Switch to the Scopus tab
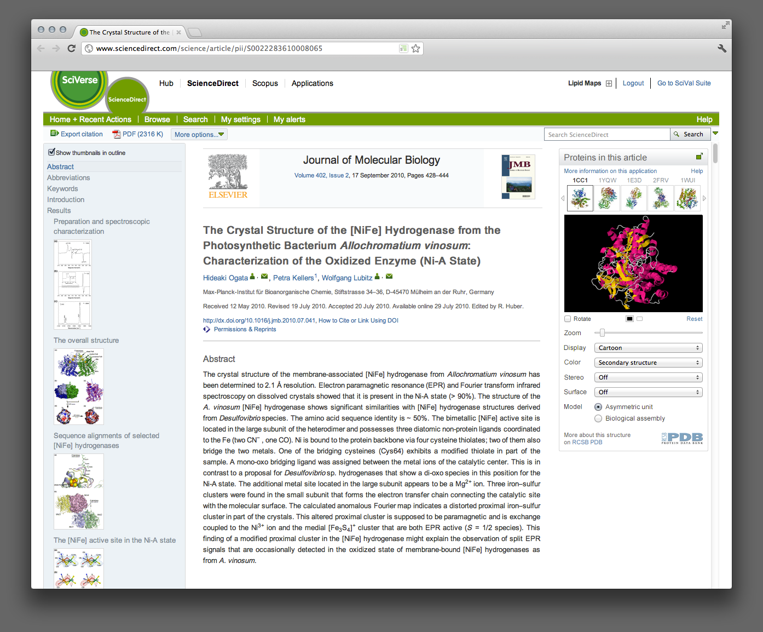 tap(265, 83)
